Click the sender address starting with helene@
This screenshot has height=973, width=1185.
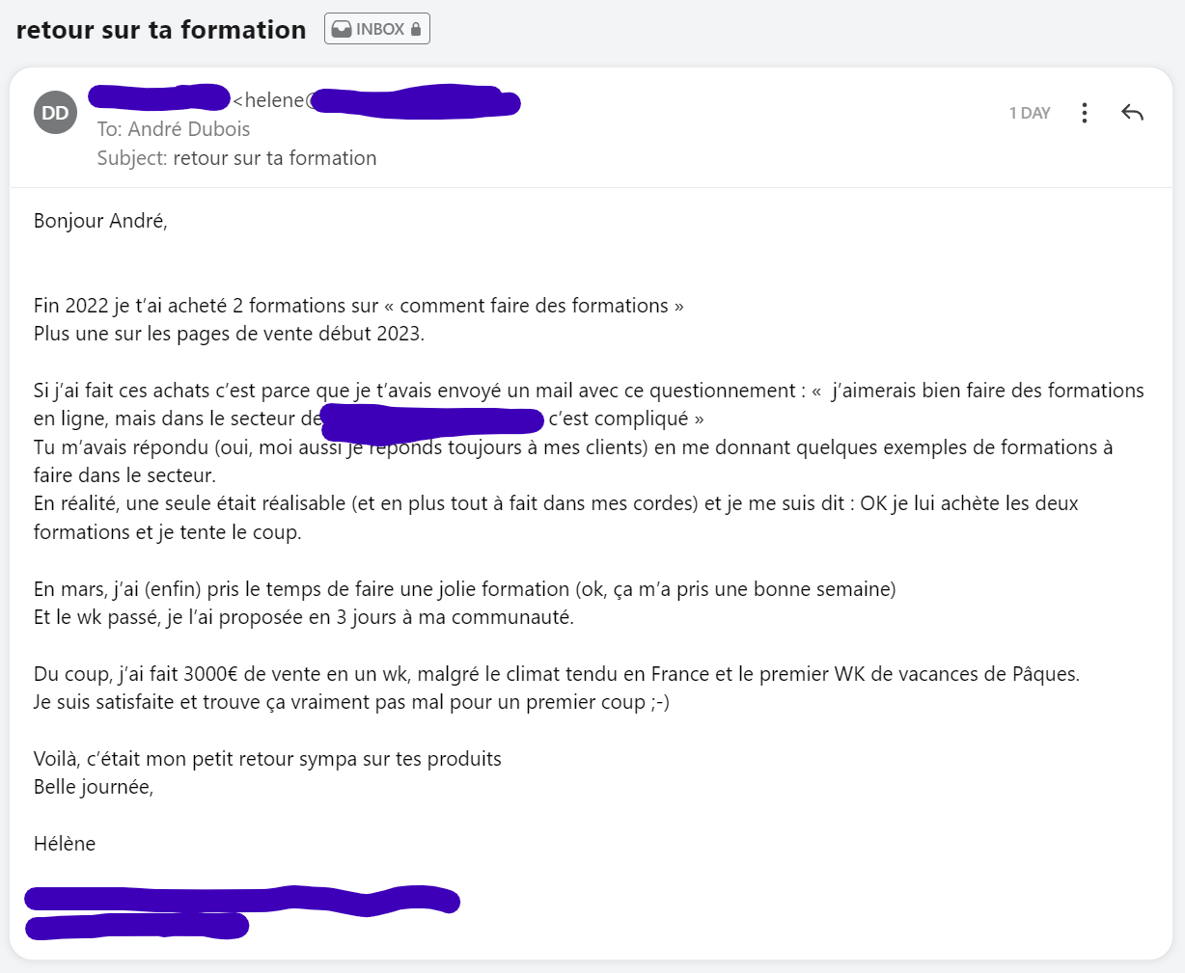tap(376, 101)
